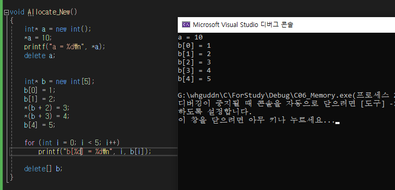Click the code line '*a = 10;'
Image resolution: width=395 pixels, height=190 pixels.
(37, 38)
